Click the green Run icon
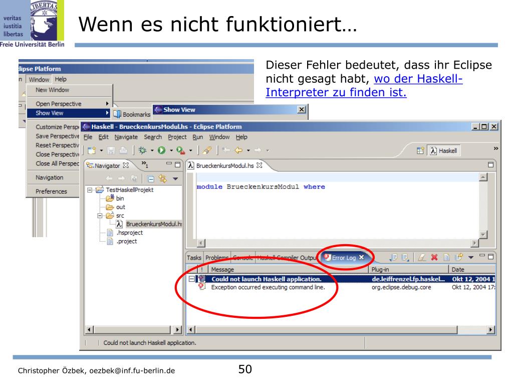Image resolution: width=513 pixels, height=385 pixels. point(162,150)
